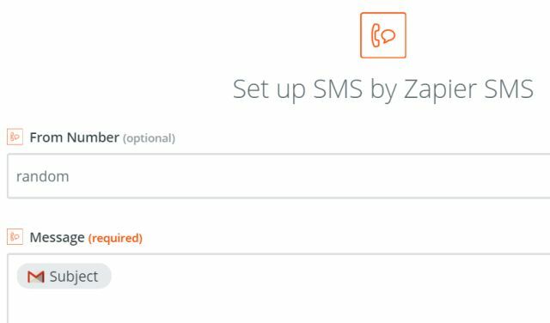550x323 pixels.
Task: Click the phone handset in the large icon
Action: [x=376, y=35]
